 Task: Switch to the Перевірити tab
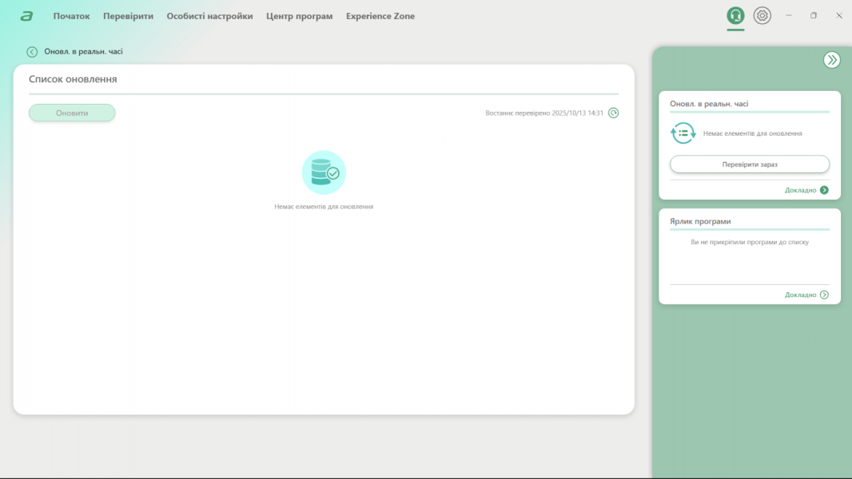click(x=128, y=16)
